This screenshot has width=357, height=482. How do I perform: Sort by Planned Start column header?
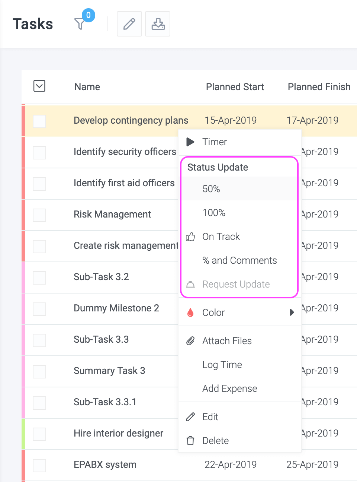click(x=235, y=87)
